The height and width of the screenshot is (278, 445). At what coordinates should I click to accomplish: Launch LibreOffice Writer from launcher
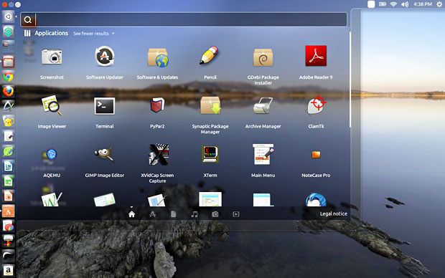8,166
